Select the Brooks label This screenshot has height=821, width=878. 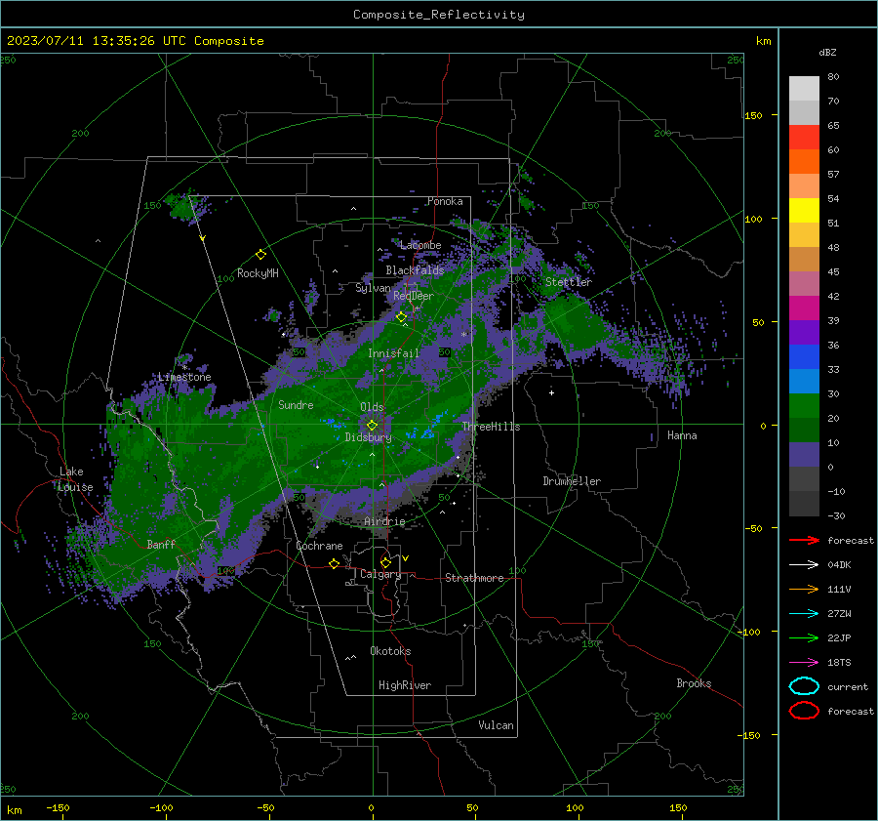point(694,683)
